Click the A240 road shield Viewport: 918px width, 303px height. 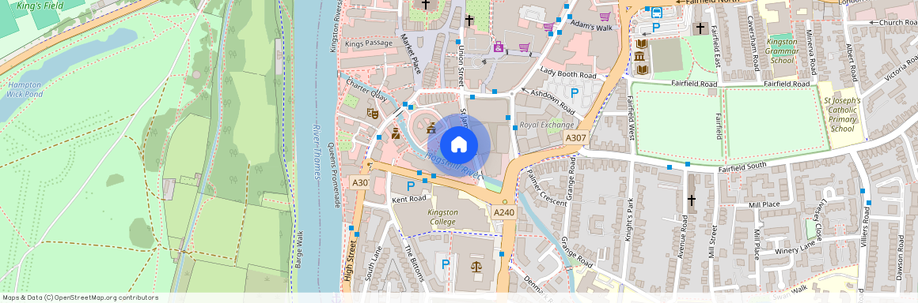coord(503,212)
